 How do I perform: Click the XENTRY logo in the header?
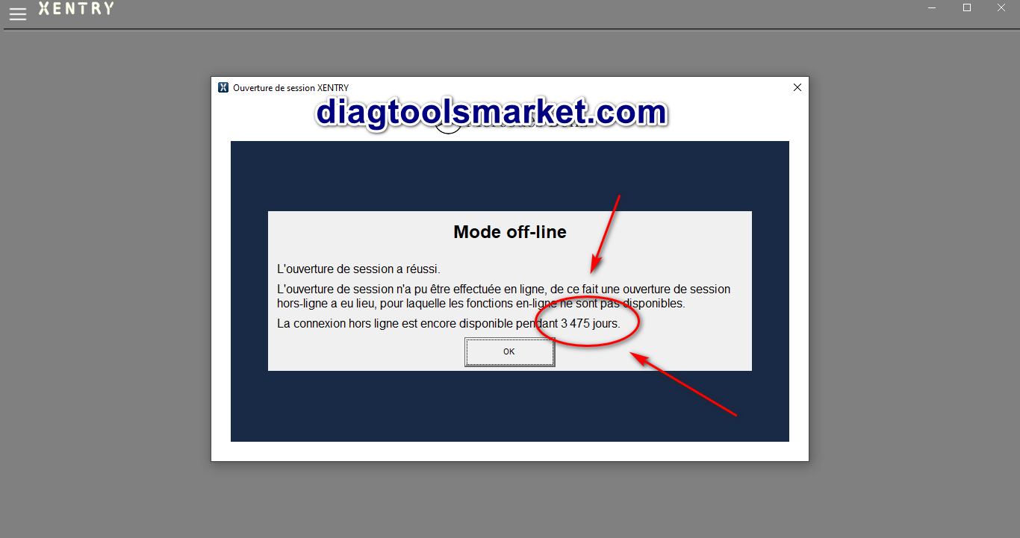[x=76, y=9]
